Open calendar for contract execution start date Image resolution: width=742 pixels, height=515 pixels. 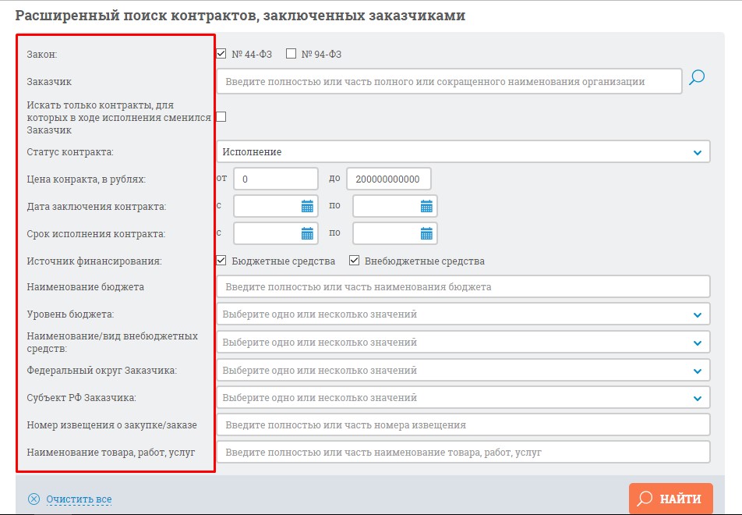coord(307,233)
